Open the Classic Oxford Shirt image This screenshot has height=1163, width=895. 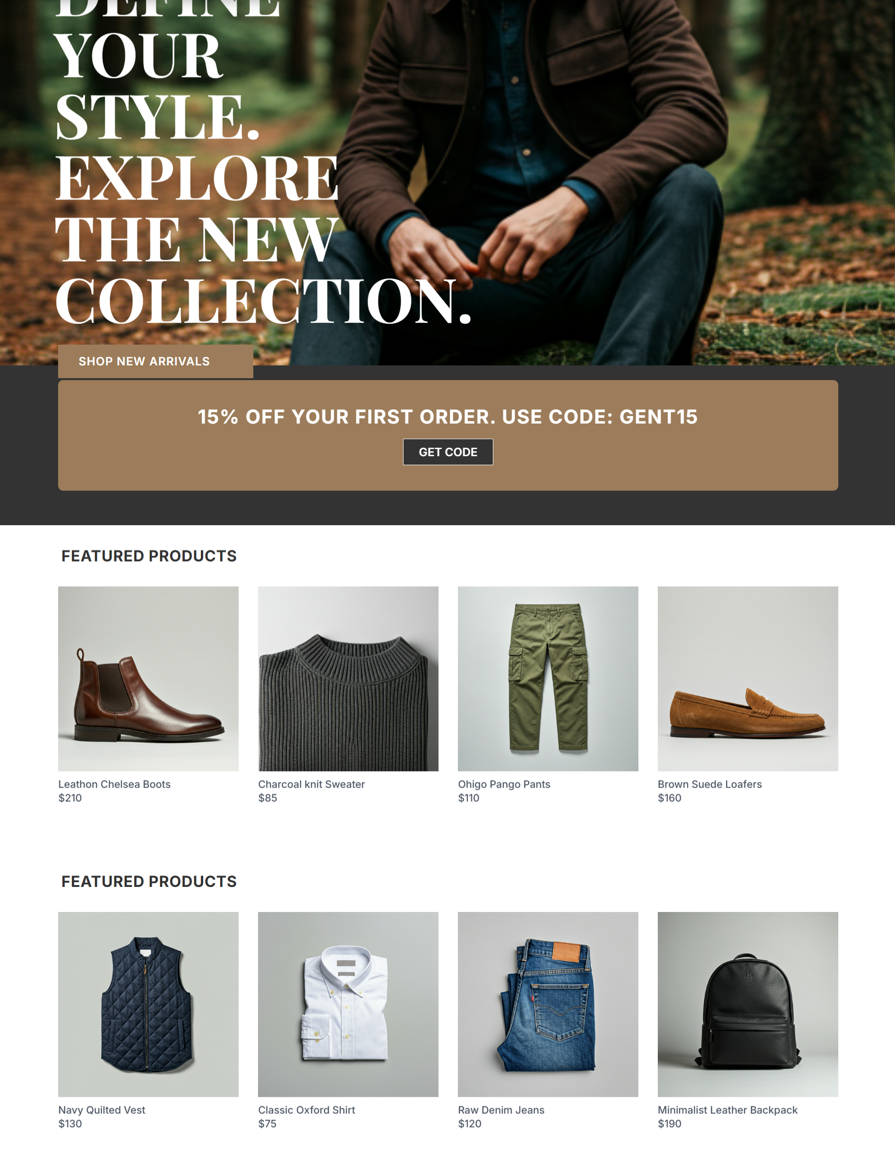[348, 1004]
